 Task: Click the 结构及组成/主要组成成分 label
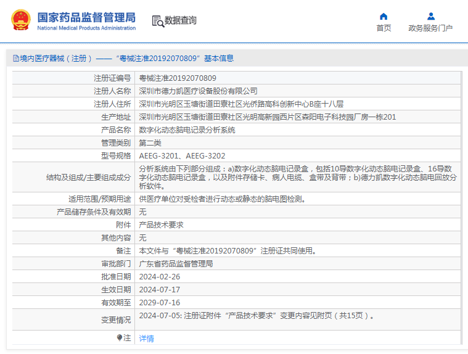tap(89, 178)
